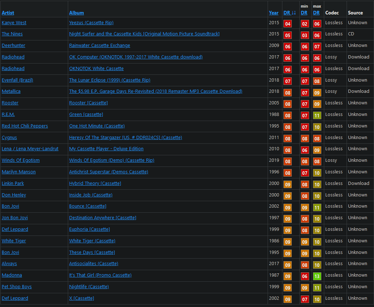This screenshot has height=307, width=374.
Task: Open Antichrist Superstar (Demos Cassette) album
Action: tap(109, 172)
